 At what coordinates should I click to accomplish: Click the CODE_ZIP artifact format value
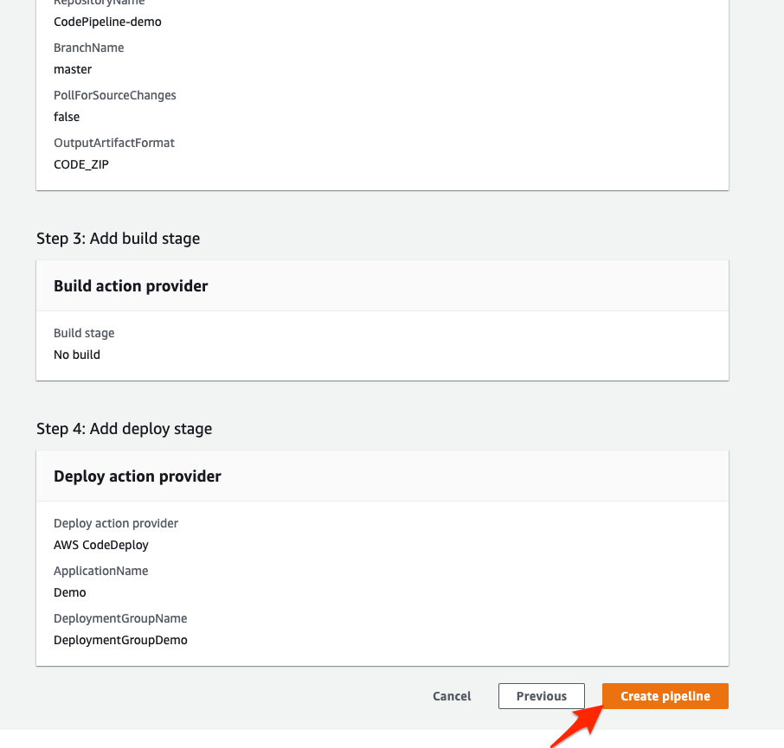click(x=81, y=164)
